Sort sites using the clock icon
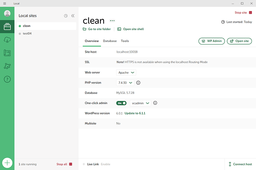256x170 pixels. 66,16
